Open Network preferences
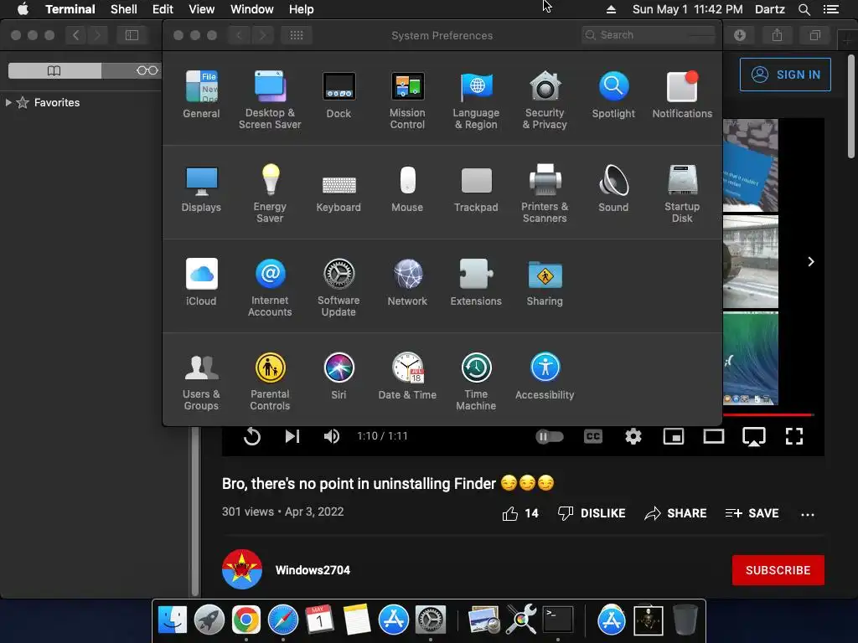The height and width of the screenshot is (643, 858). pyautogui.click(x=407, y=282)
